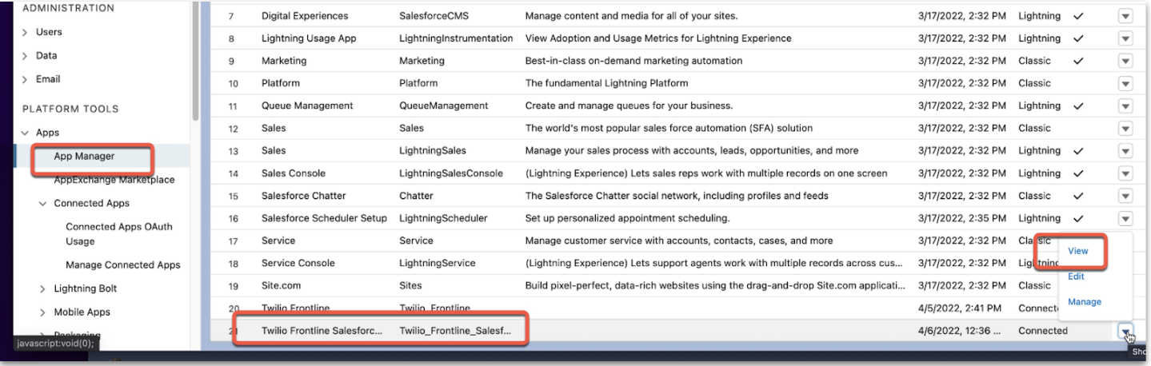
Task: Select the Service Console app name cell
Action: coord(298,263)
